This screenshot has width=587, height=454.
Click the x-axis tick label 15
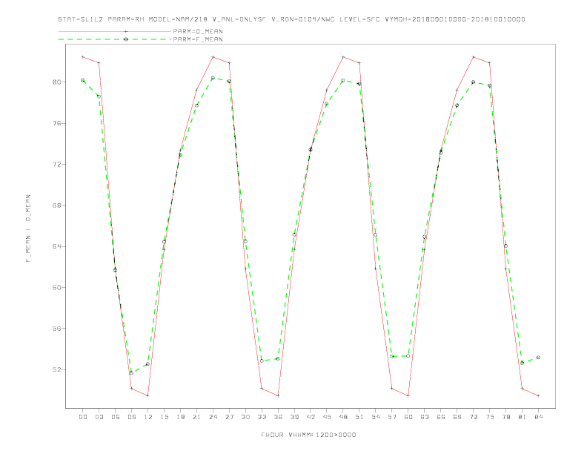(x=164, y=417)
